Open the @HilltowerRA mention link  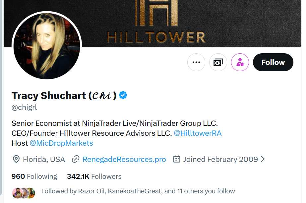pos(198,133)
